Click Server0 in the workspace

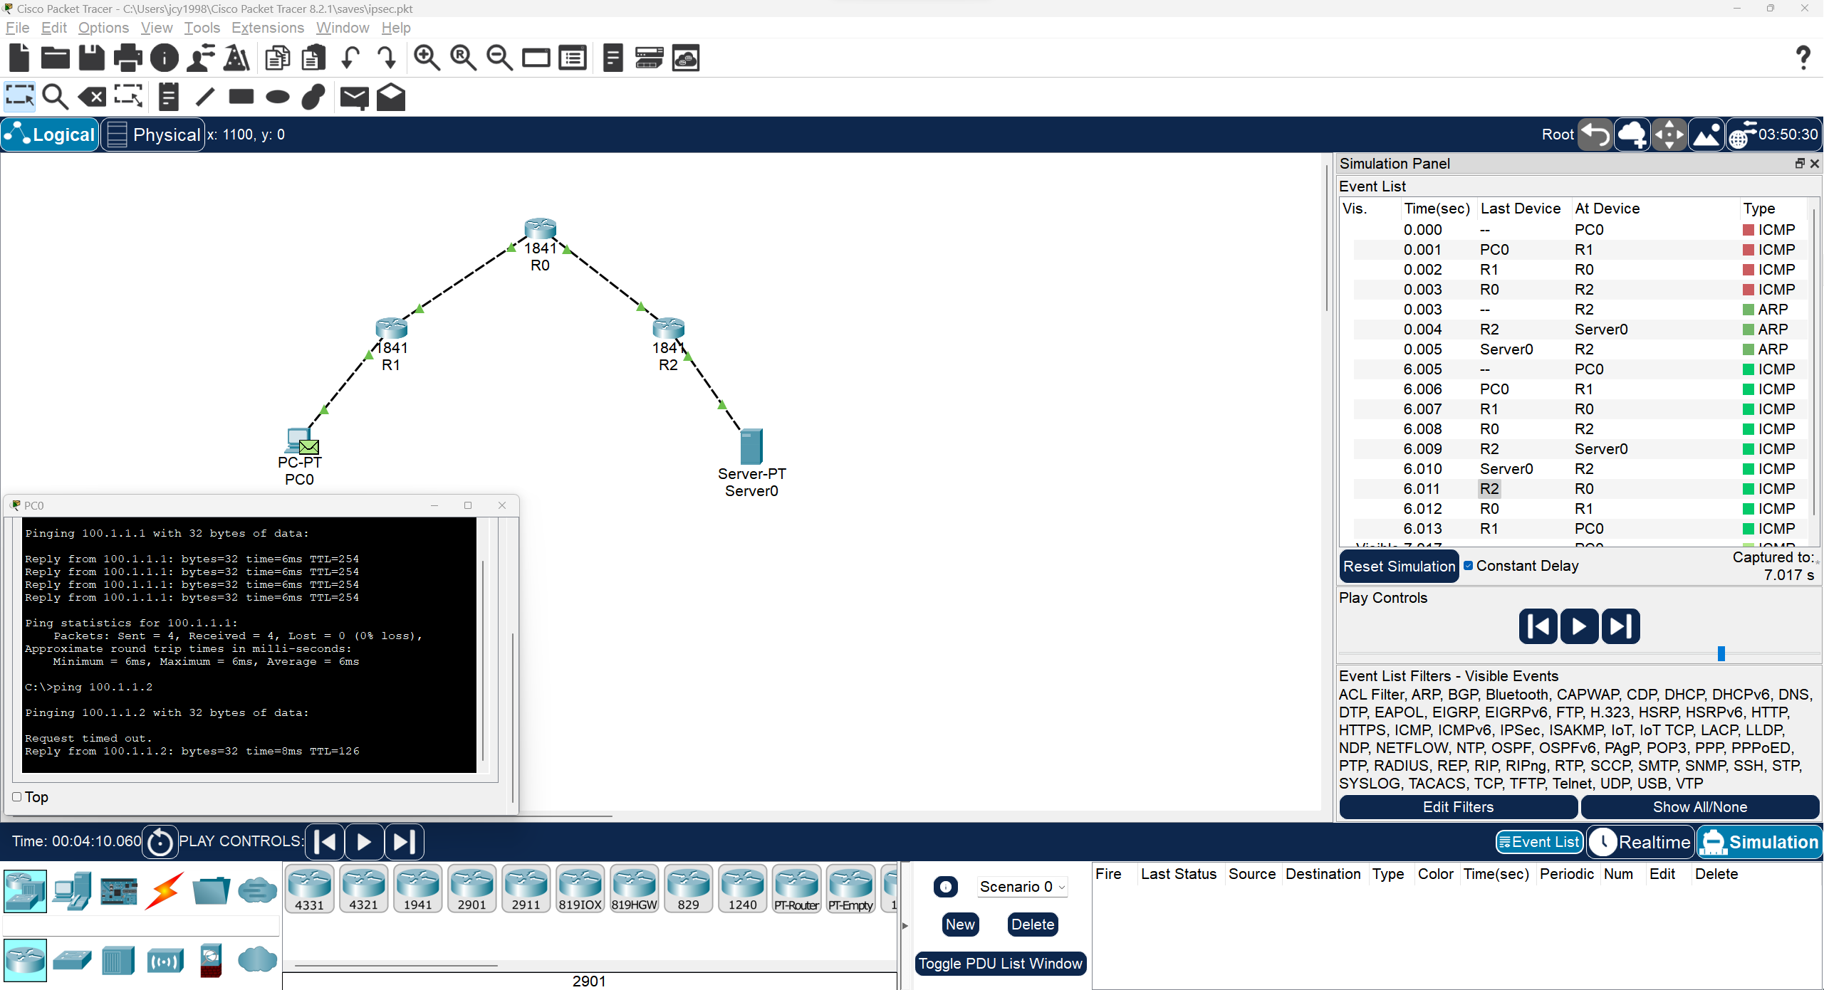pos(751,447)
